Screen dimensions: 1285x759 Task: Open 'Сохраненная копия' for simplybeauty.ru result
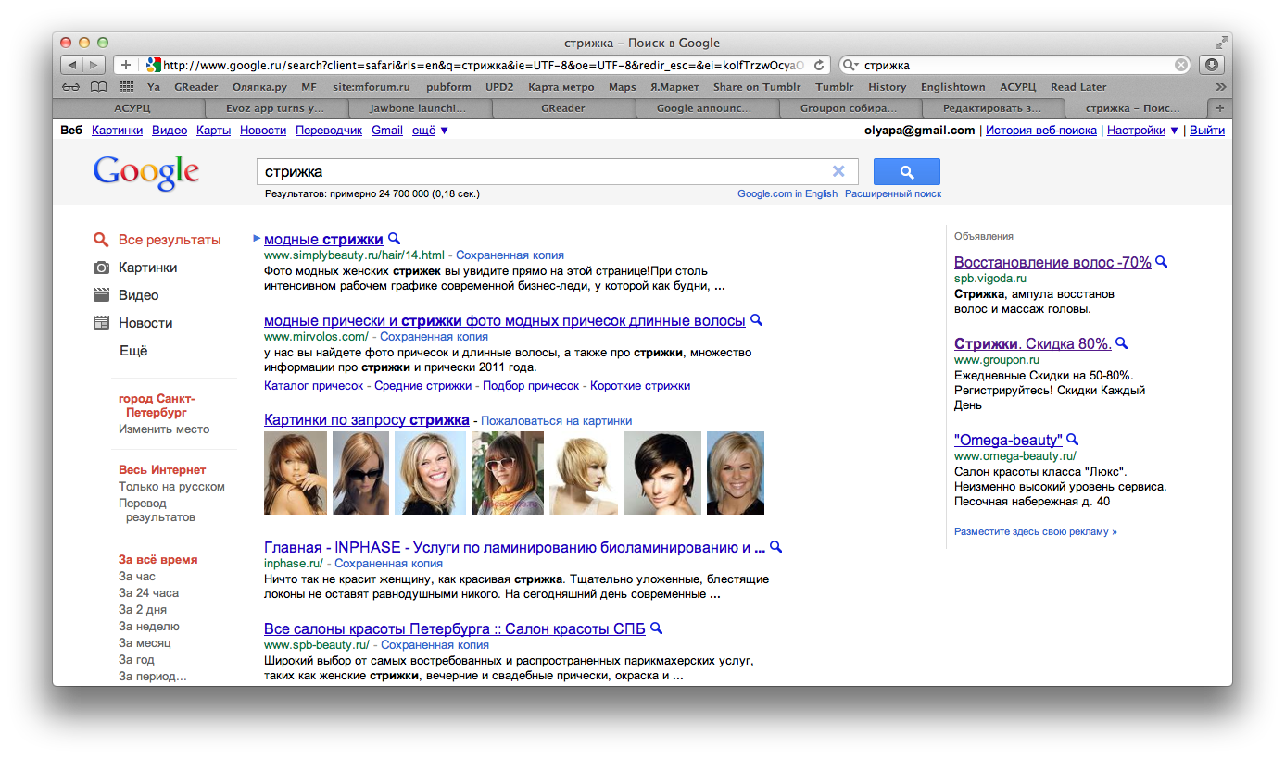(x=510, y=255)
